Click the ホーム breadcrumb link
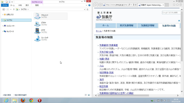The height and width of the screenshot is (103, 184). (99, 31)
